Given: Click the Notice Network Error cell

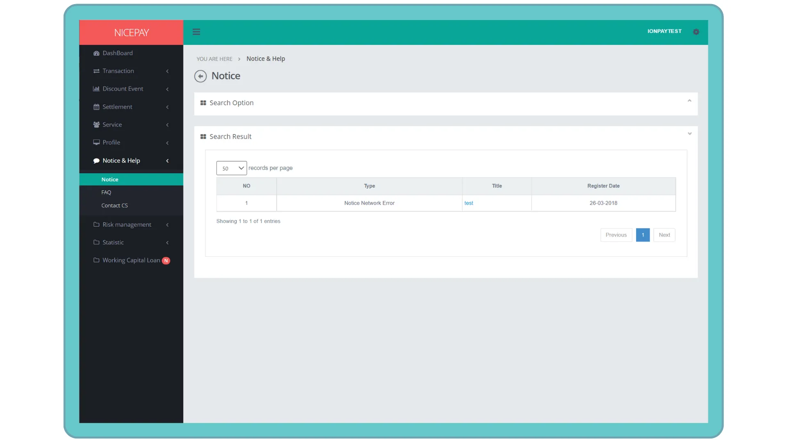Looking at the screenshot, I should click(369, 203).
